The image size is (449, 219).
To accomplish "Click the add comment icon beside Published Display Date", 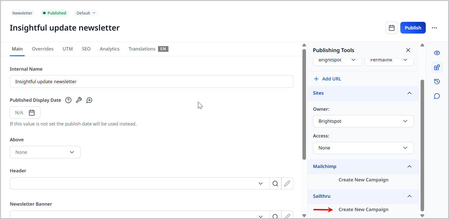I will pos(89,100).
